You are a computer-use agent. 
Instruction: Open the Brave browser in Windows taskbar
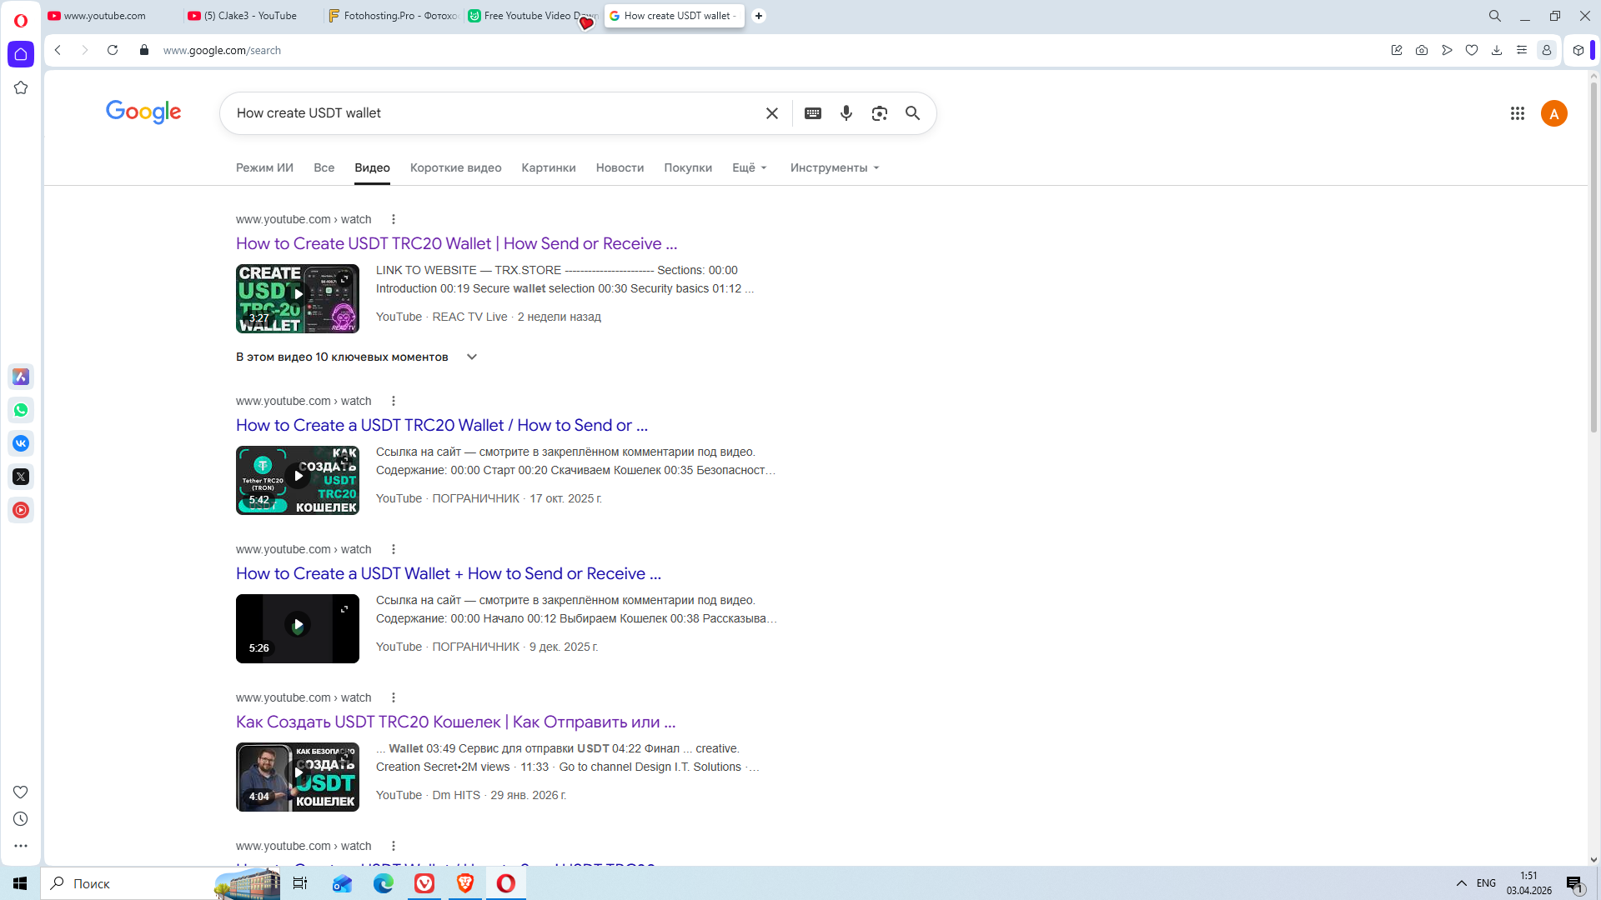point(465,883)
